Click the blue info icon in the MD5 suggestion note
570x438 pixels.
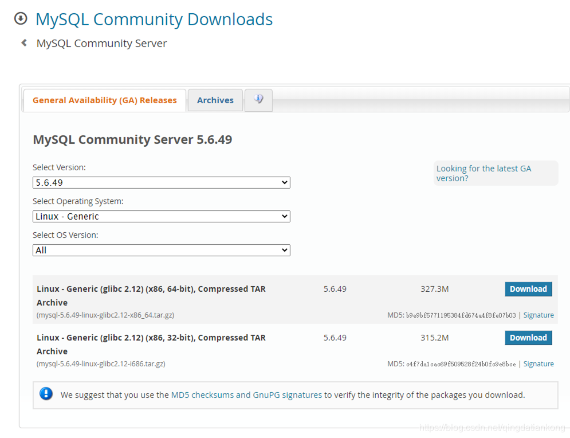click(46, 394)
